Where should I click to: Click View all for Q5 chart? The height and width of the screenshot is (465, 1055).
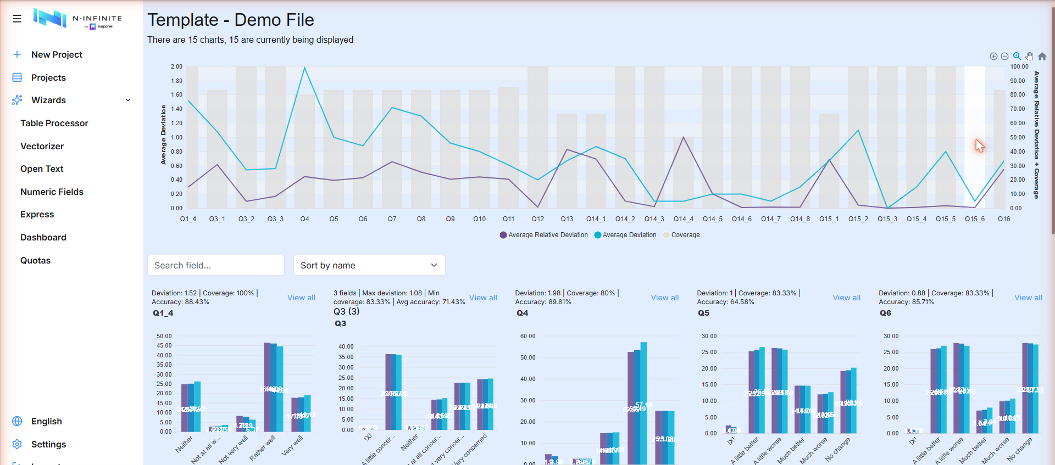[847, 298]
